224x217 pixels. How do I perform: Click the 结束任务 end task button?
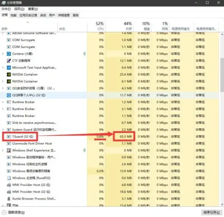(x=211, y=212)
